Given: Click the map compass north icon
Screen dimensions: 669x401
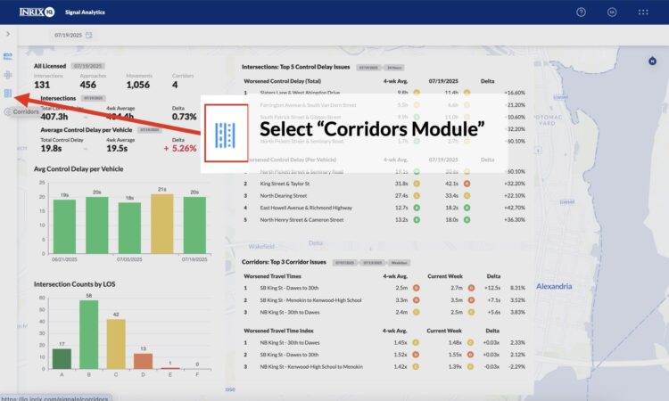Looking at the screenshot, I should point(652,61).
